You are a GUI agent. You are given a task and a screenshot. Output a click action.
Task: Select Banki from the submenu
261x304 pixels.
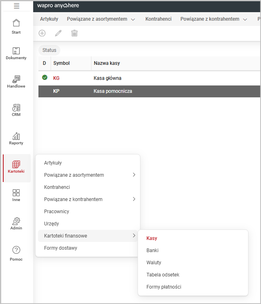(x=153, y=250)
